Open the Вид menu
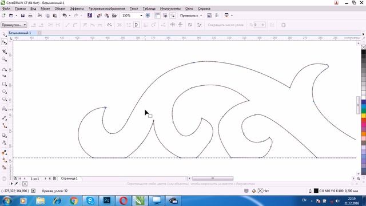Screen dimensions: 366x206 coord(33,9)
